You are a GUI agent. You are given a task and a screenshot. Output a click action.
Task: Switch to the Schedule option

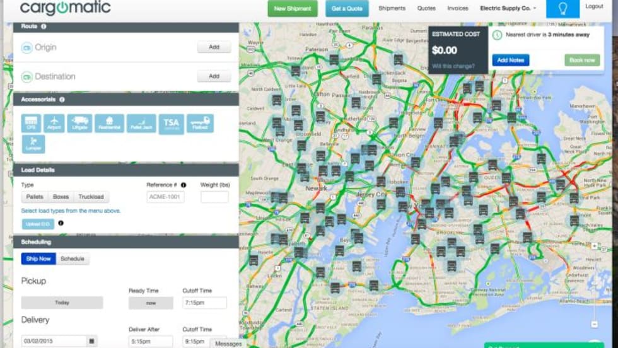[x=73, y=258]
